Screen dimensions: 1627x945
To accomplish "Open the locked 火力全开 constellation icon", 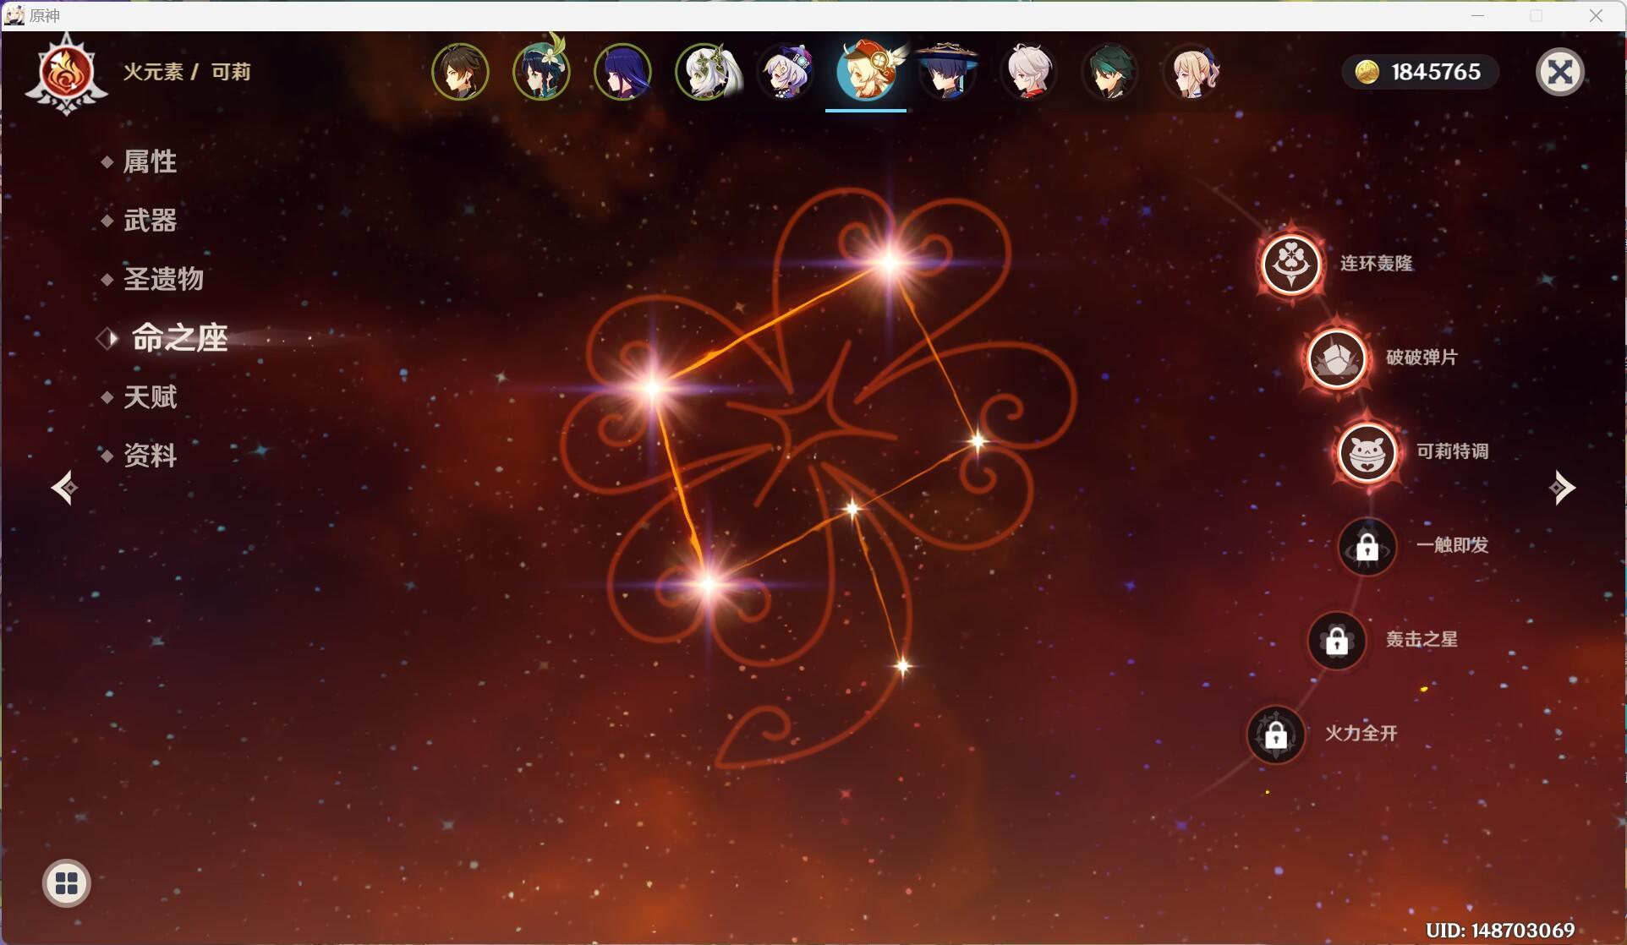I will coord(1275,735).
